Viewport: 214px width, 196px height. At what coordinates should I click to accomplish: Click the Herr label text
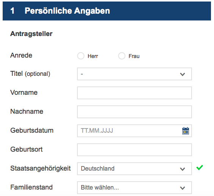pyautogui.click(x=93, y=56)
